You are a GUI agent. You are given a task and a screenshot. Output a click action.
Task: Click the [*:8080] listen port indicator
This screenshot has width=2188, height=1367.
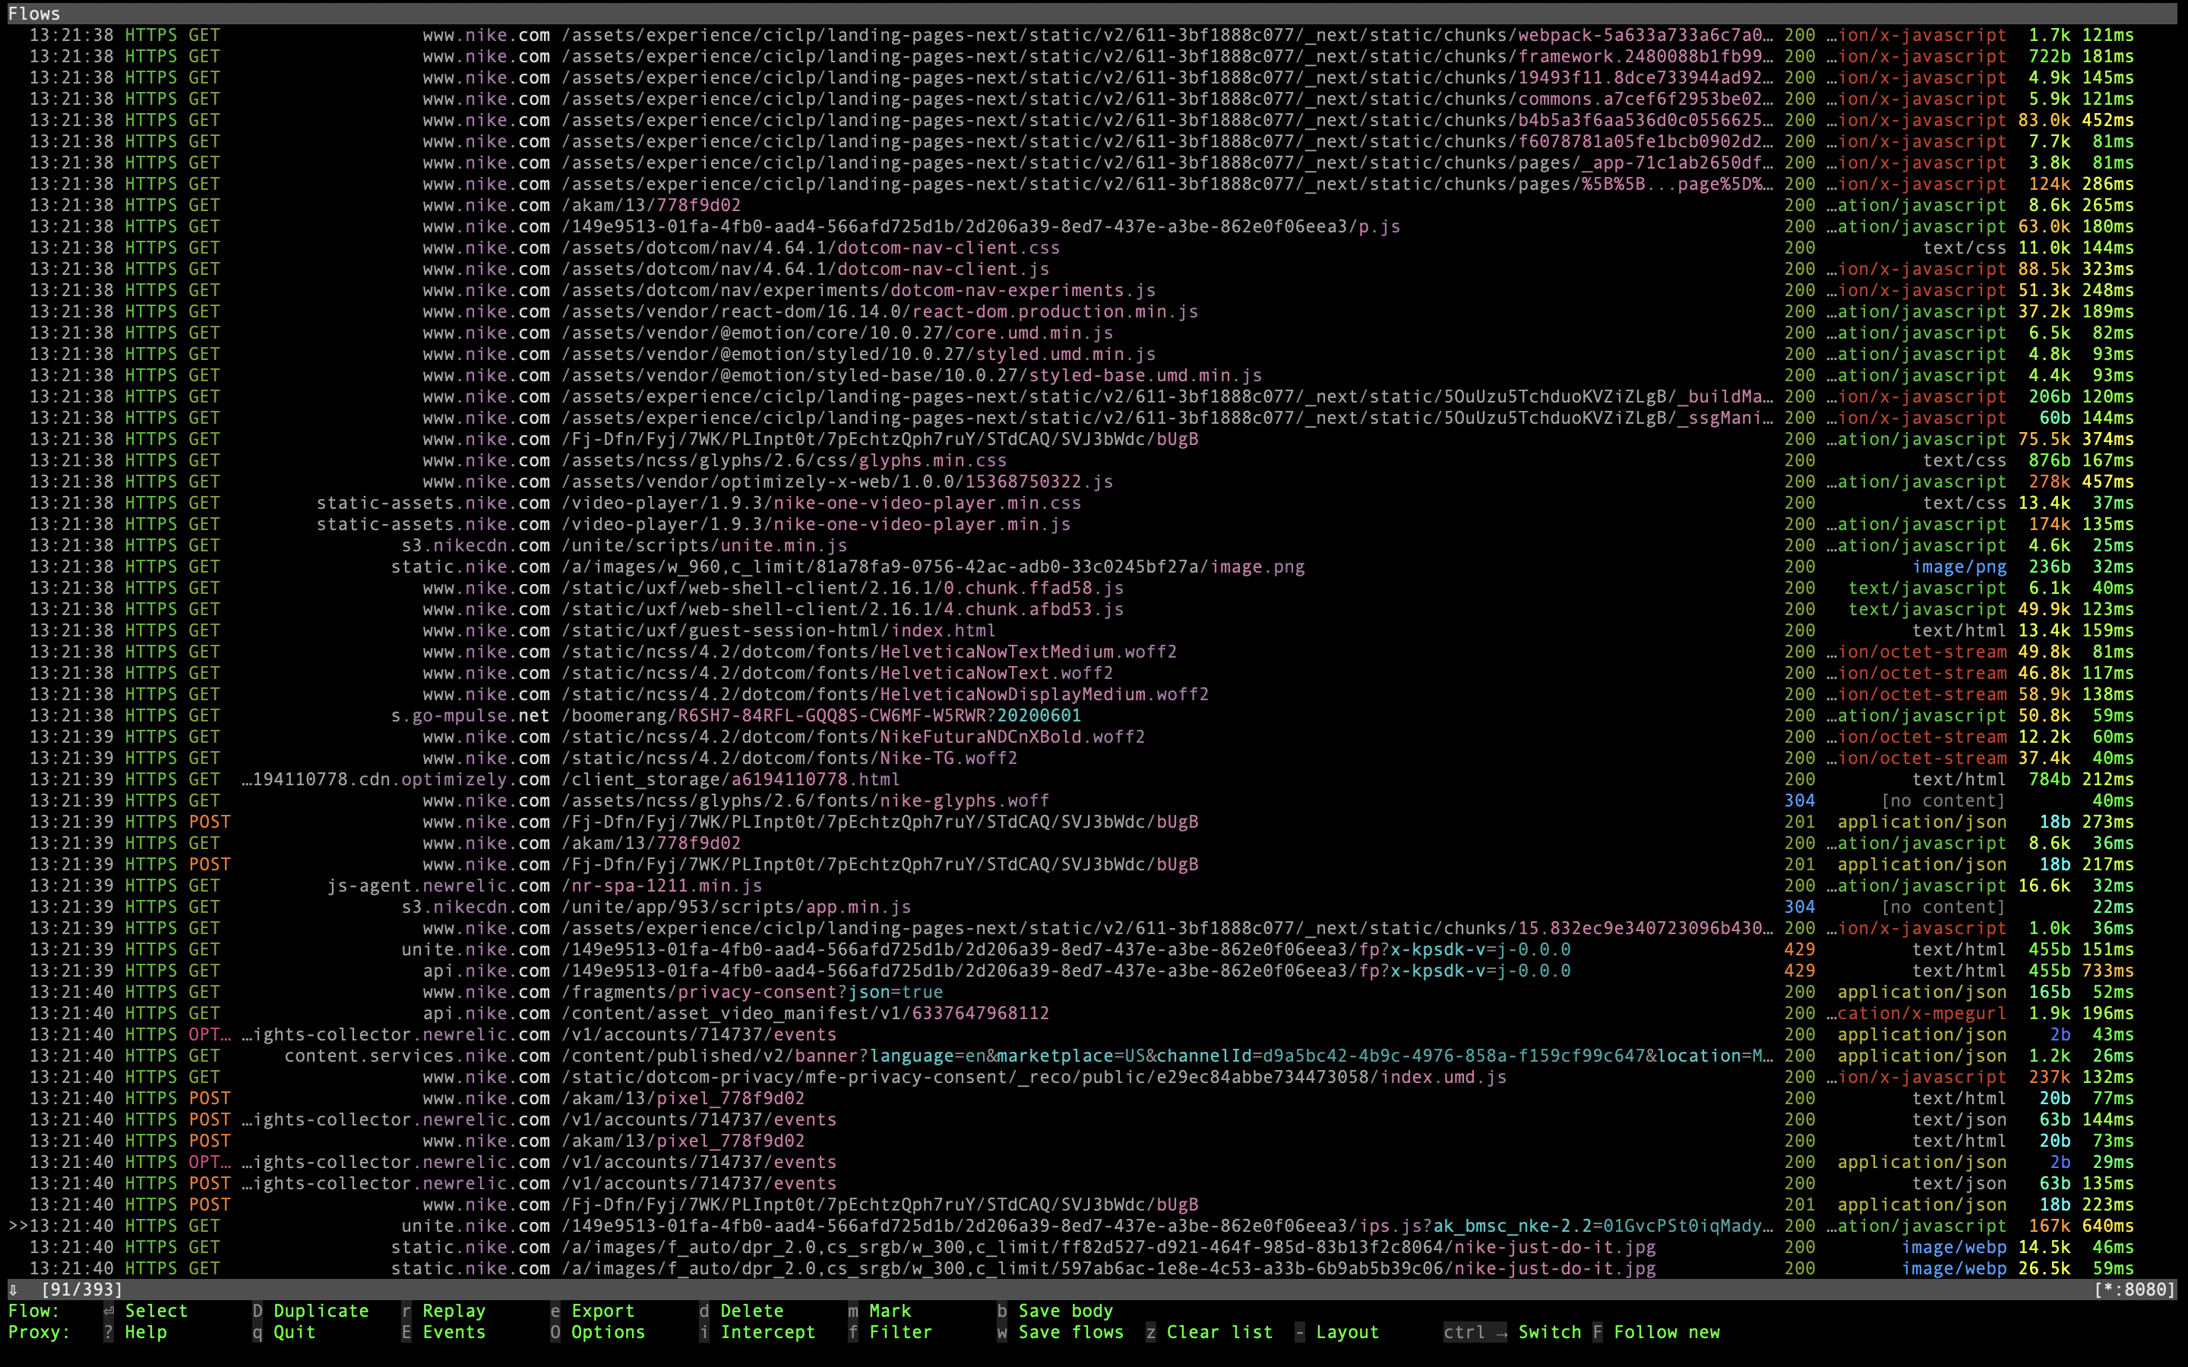tap(2134, 1290)
